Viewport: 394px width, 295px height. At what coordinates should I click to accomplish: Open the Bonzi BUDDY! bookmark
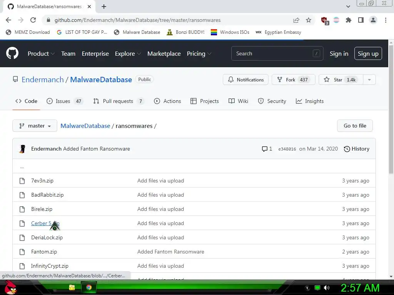coord(185,32)
